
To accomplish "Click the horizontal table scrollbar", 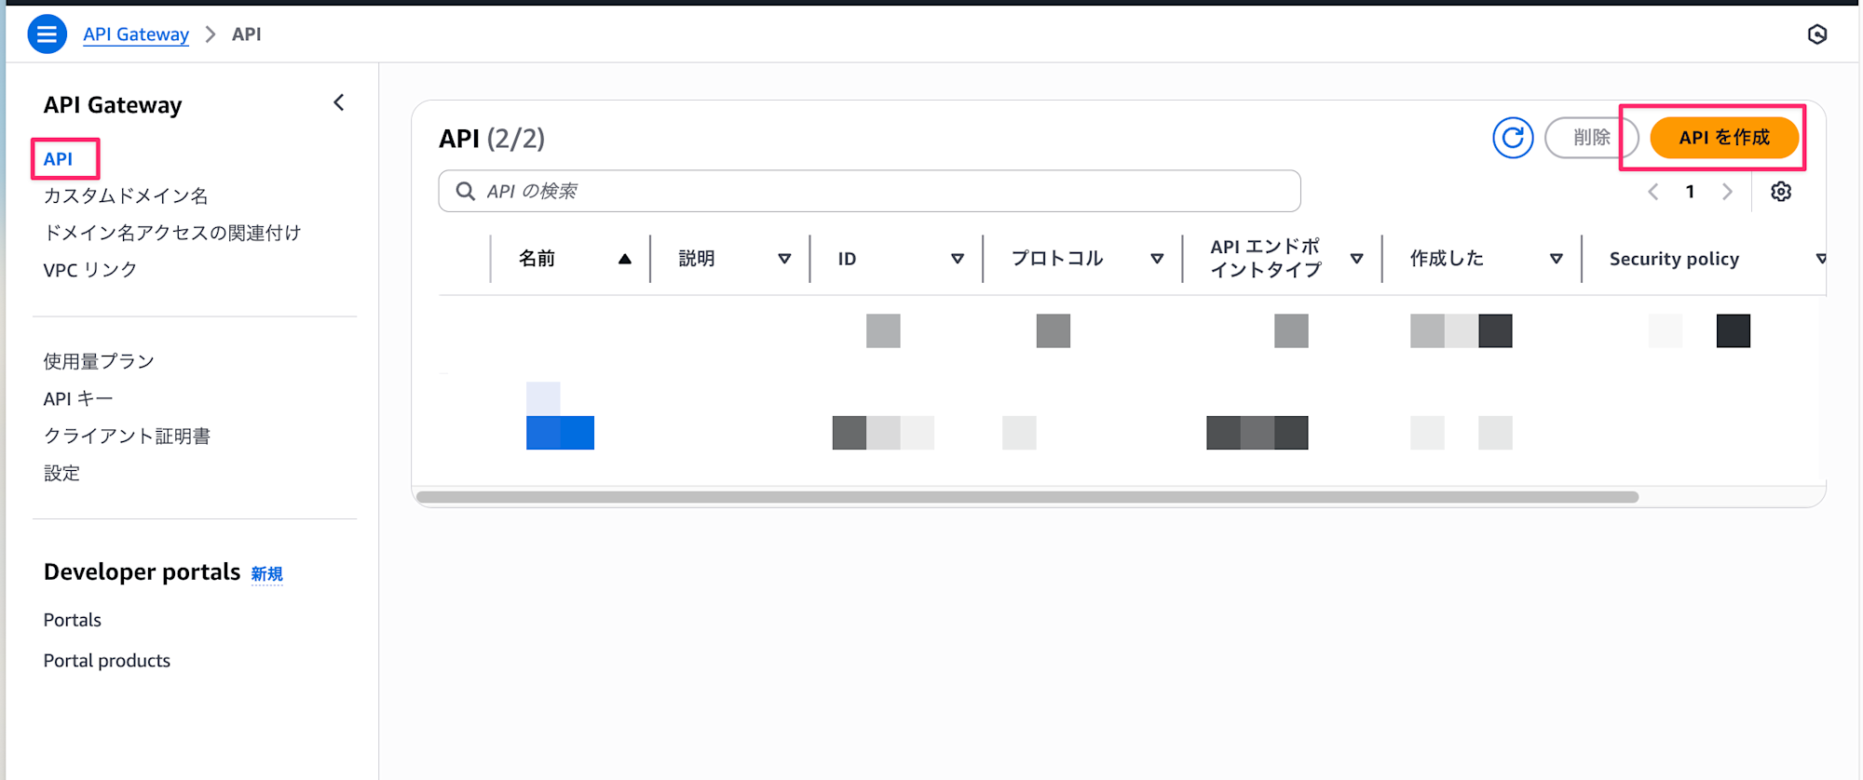I will click(1027, 497).
